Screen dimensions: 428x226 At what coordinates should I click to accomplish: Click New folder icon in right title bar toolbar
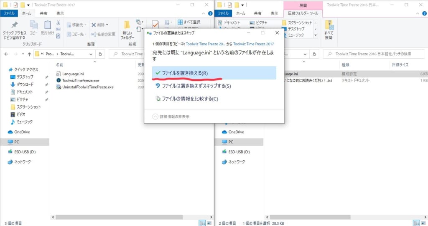[237, 5]
